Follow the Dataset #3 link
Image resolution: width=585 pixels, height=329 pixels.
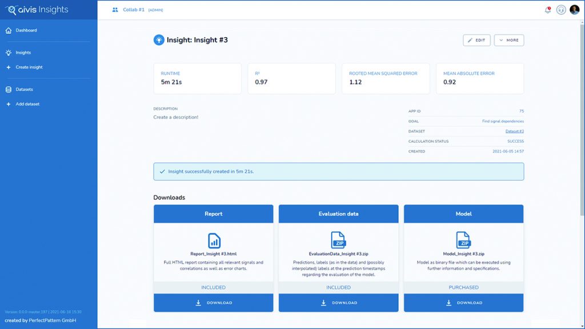click(514, 131)
